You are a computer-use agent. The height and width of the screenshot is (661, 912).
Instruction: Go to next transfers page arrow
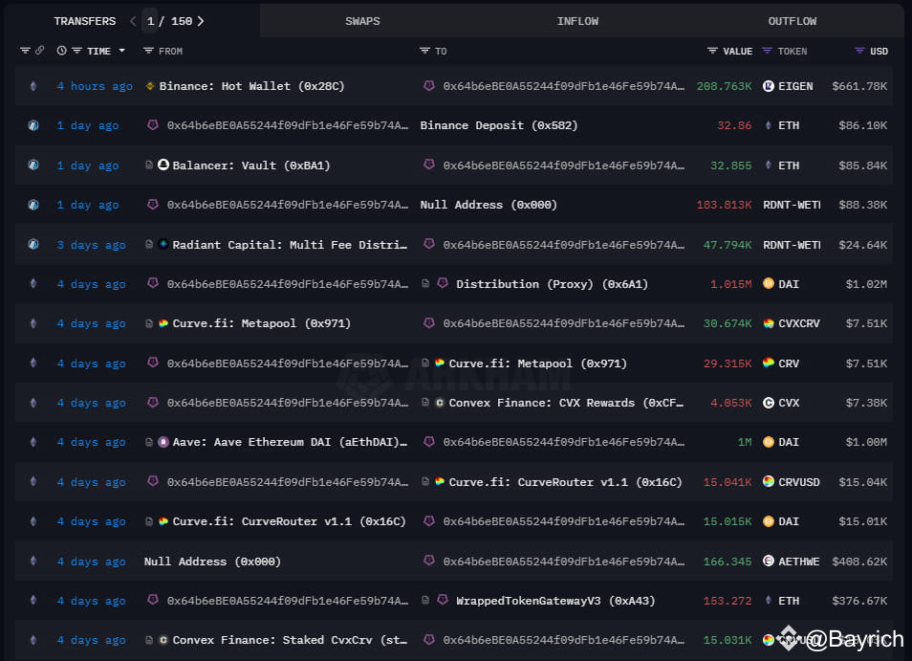point(201,21)
